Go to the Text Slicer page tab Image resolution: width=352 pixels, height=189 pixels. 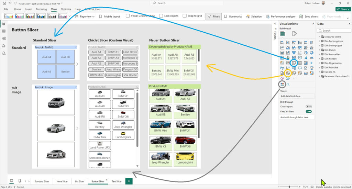coord(117,181)
